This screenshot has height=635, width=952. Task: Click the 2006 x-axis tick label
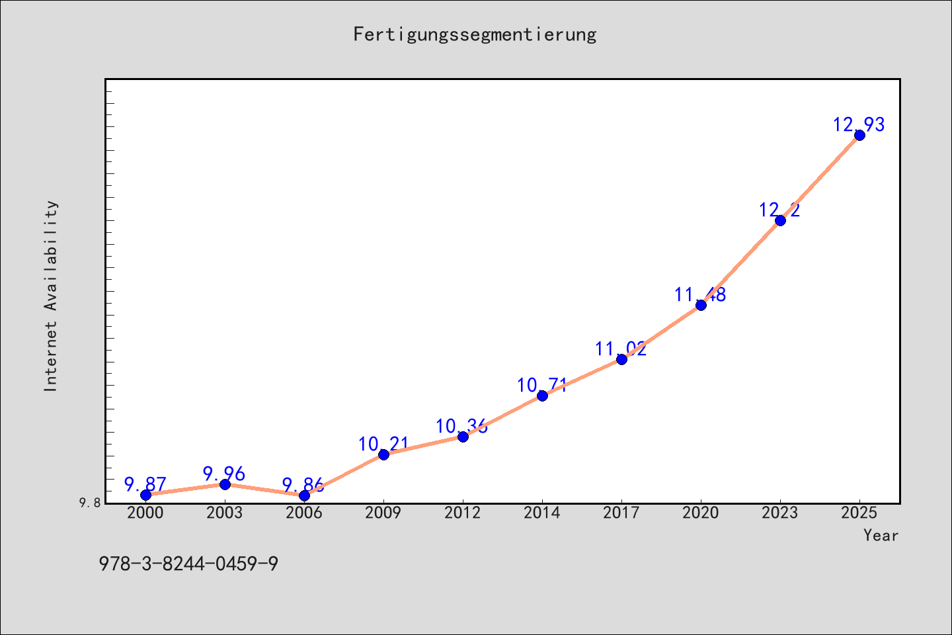tap(304, 513)
